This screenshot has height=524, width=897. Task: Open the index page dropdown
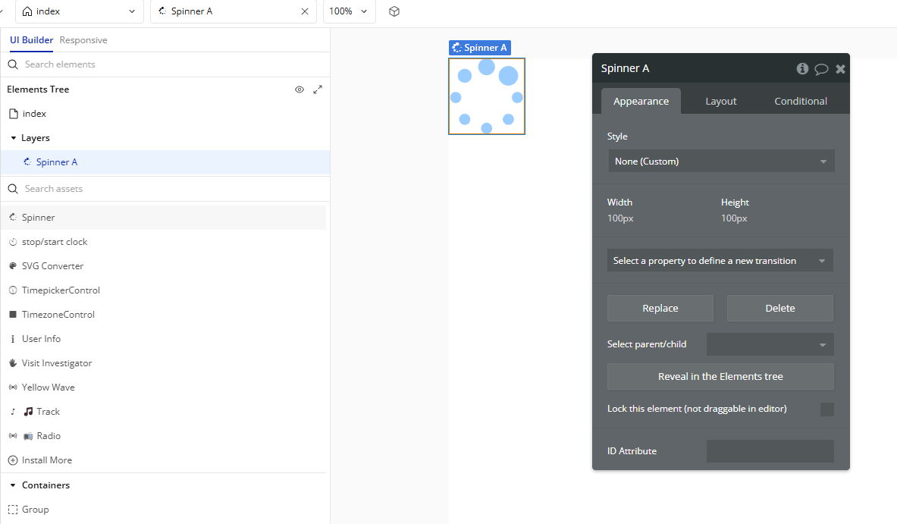pos(80,11)
